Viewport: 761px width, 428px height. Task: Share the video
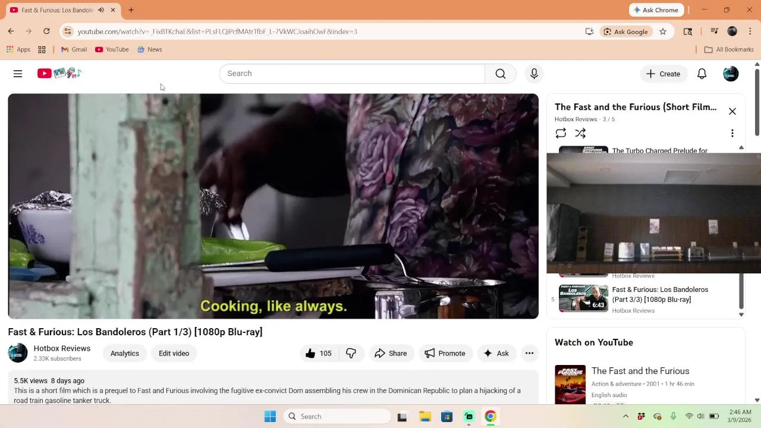tap(391, 353)
